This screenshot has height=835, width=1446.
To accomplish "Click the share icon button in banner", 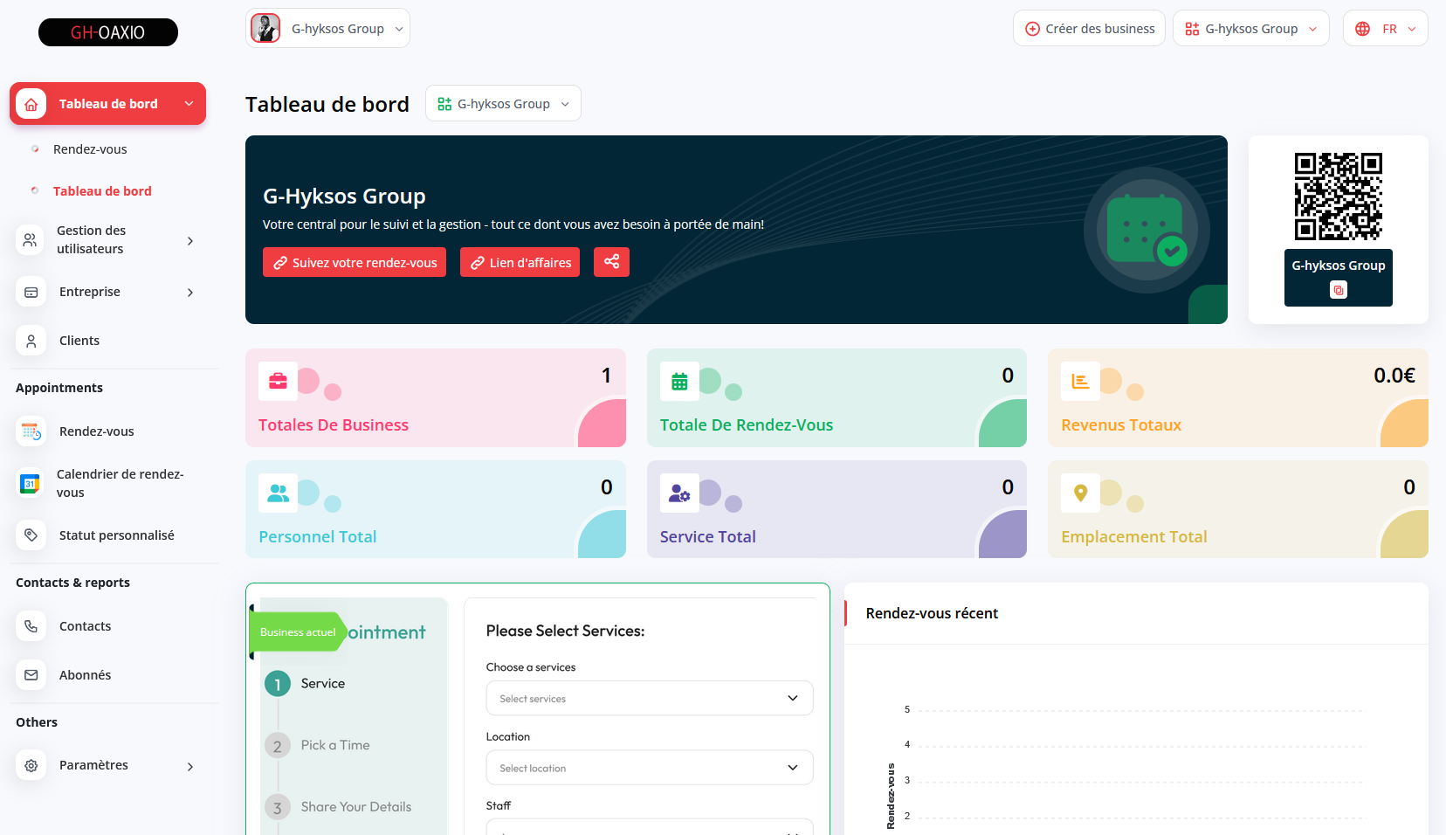I will point(611,262).
